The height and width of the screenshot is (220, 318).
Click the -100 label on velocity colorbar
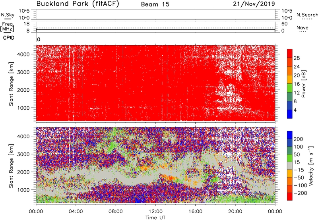tap(301, 185)
